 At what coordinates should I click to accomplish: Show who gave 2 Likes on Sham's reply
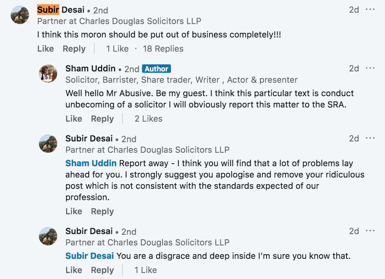(x=148, y=119)
